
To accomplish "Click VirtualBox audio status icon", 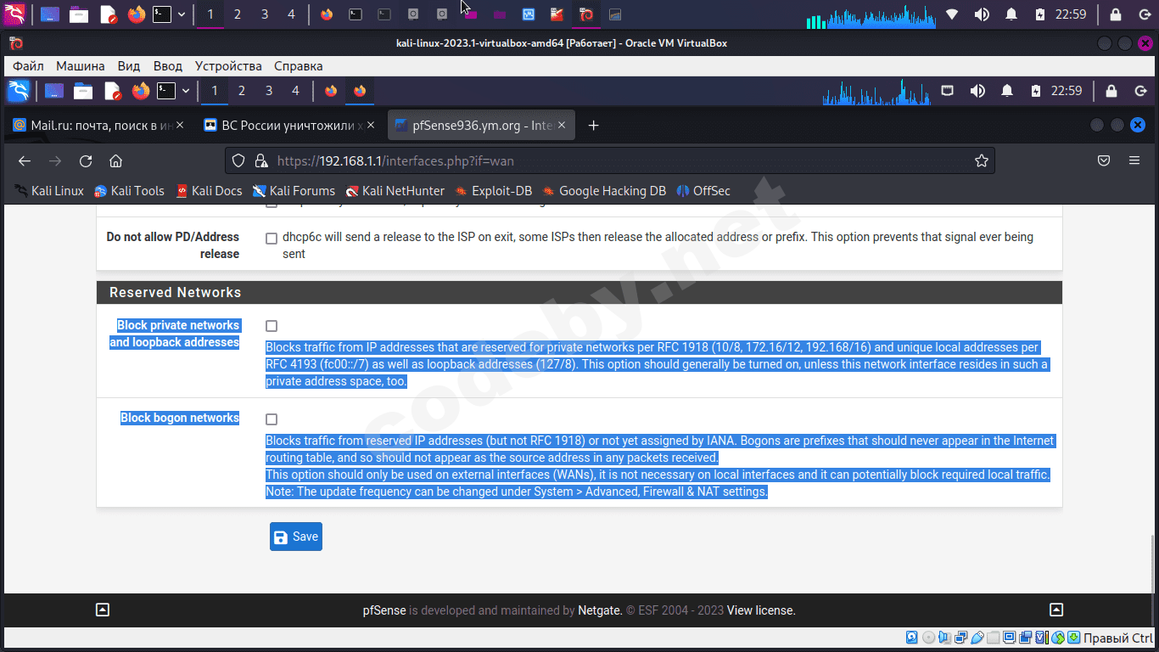I will [x=944, y=638].
